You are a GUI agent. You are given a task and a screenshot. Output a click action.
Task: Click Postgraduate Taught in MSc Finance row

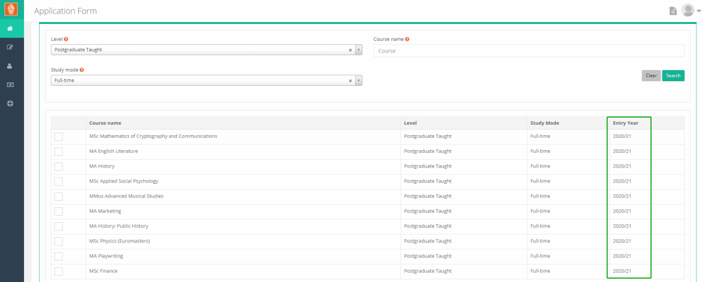point(428,271)
